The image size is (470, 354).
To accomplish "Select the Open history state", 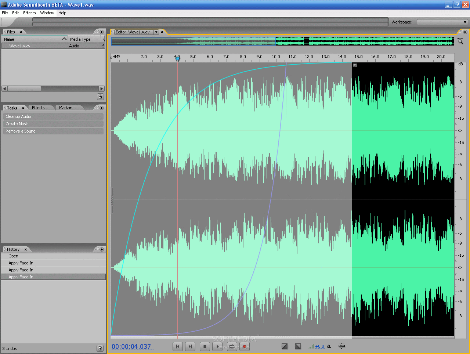I will pyautogui.click(x=53, y=256).
